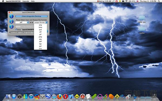Open the works folder on desktop

[x=142, y=30]
